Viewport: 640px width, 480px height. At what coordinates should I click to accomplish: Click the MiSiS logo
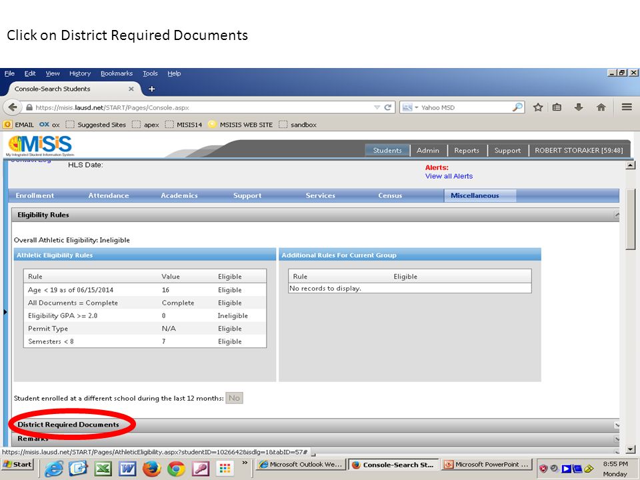pos(41,146)
